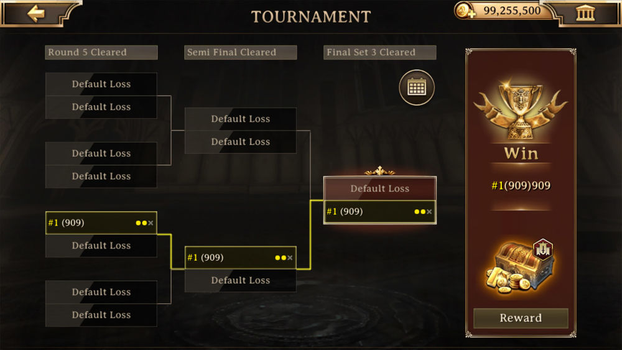622x350 pixels.
Task: Tap the golden Win trophy icon
Action: 521,108
